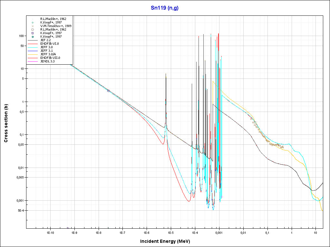Select the magenta JENDL 3.3 line swatch
This screenshot has height=247, width=330.
[x=33, y=61]
